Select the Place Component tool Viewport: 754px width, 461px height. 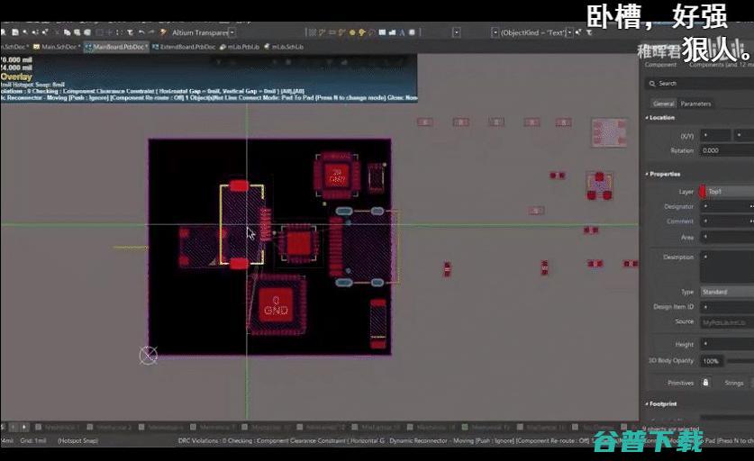point(412,32)
